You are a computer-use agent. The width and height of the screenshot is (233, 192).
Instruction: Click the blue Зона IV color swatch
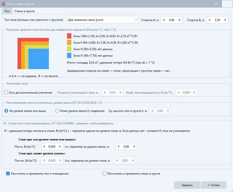(x=69, y=55)
